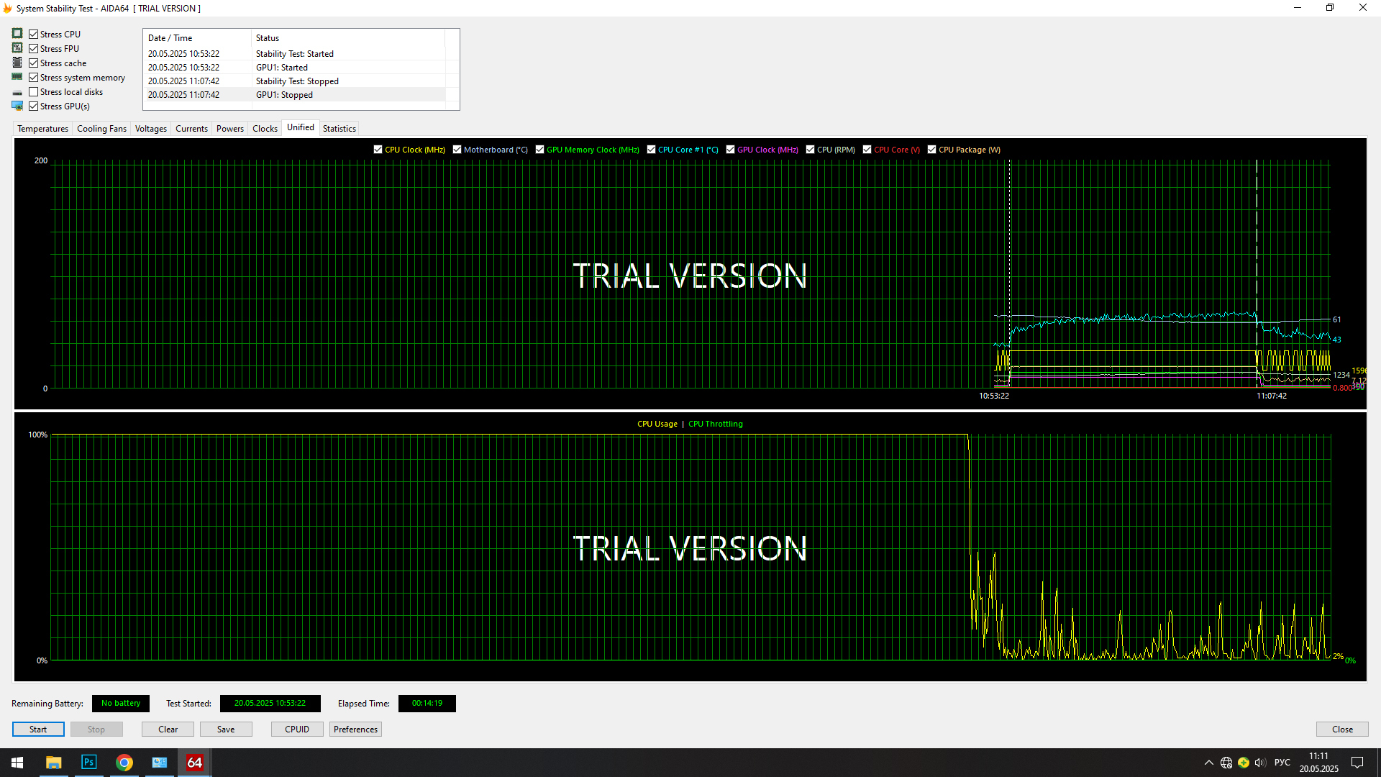Click the network globe tray icon
Viewport: 1381px width, 777px height.
[x=1226, y=763]
